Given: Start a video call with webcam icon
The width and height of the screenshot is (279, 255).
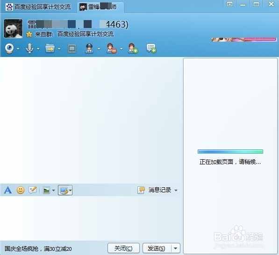Looking at the screenshot, I should click(x=9, y=48).
